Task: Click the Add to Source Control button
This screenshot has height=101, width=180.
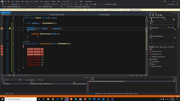Action: [168, 96]
